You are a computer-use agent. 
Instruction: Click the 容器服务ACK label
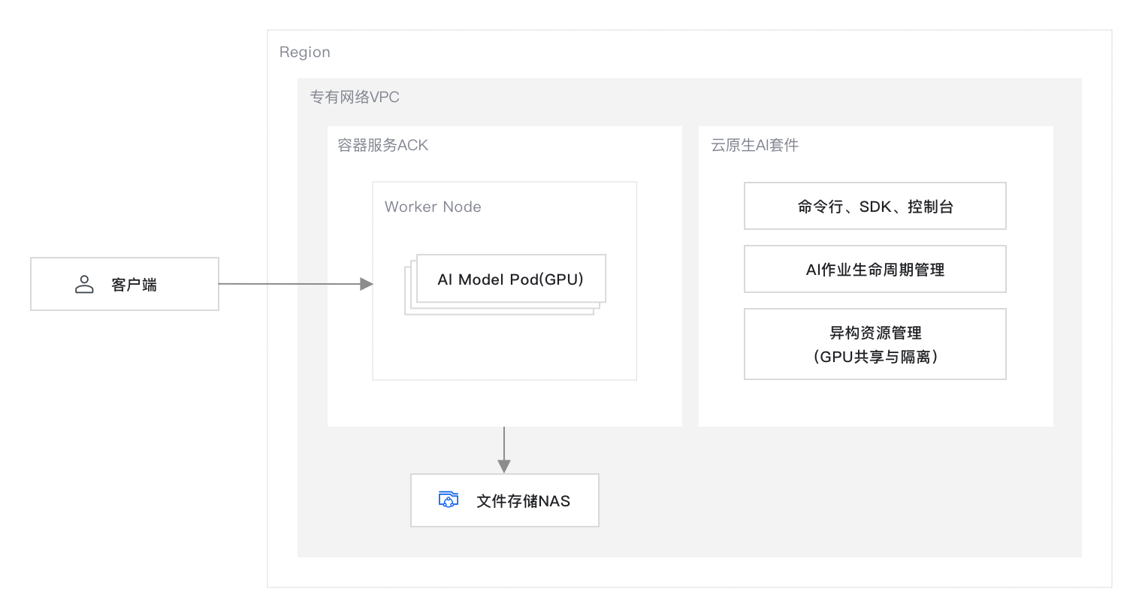pyautogui.click(x=382, y=145)
